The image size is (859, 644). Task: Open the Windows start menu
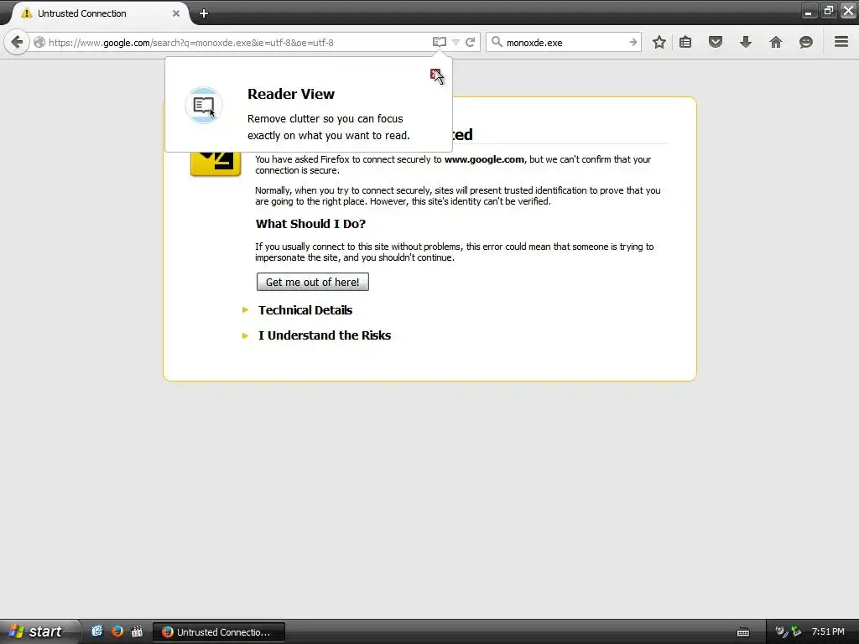[x=39, y=631]
